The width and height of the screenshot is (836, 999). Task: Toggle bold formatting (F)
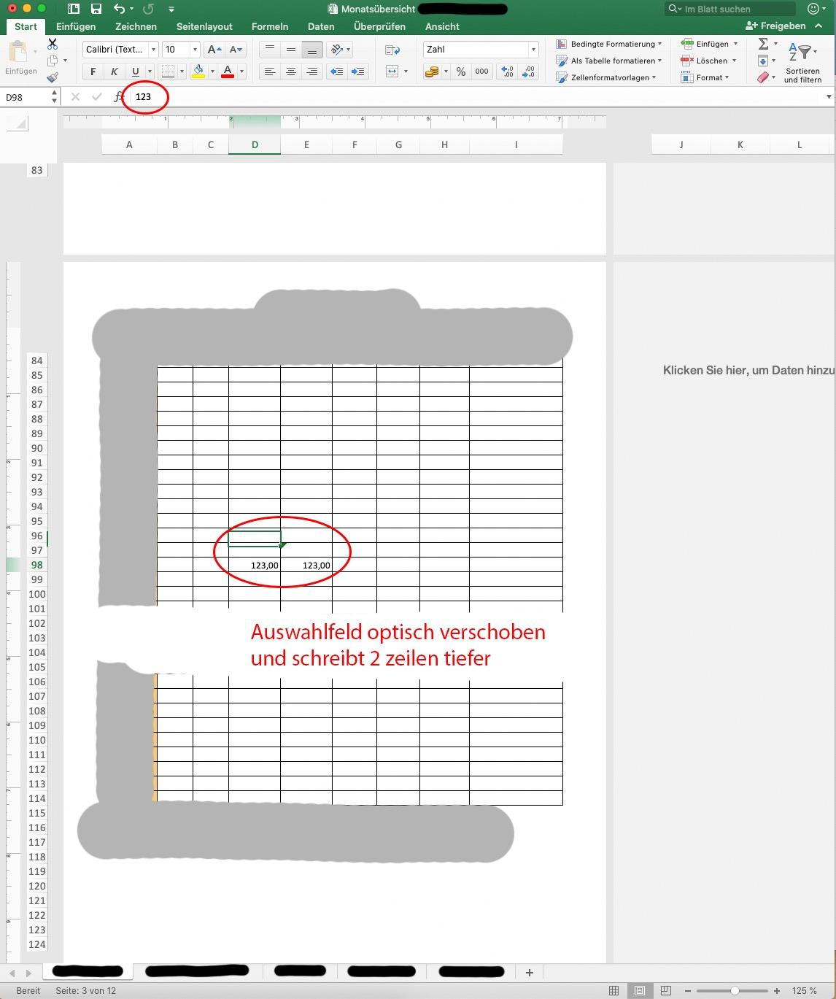[93, 72]
